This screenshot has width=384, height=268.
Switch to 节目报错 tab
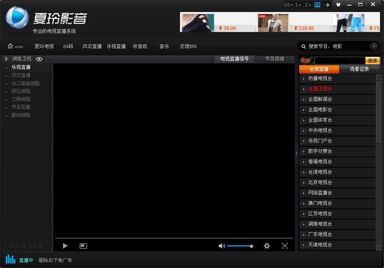pyautogui.click(x=274, y=59)
